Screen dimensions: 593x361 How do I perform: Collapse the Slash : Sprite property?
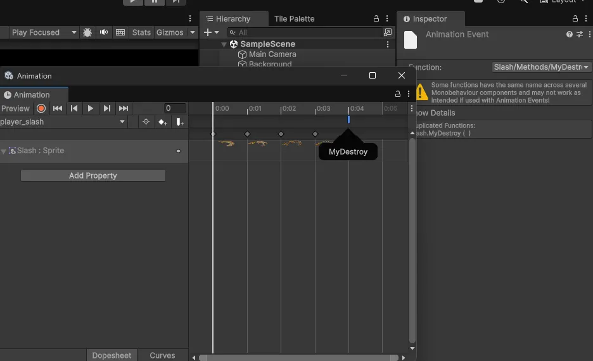[x=3, y=151]
